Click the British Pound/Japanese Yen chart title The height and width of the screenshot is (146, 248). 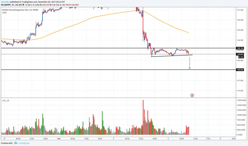(x=20, y=10)
